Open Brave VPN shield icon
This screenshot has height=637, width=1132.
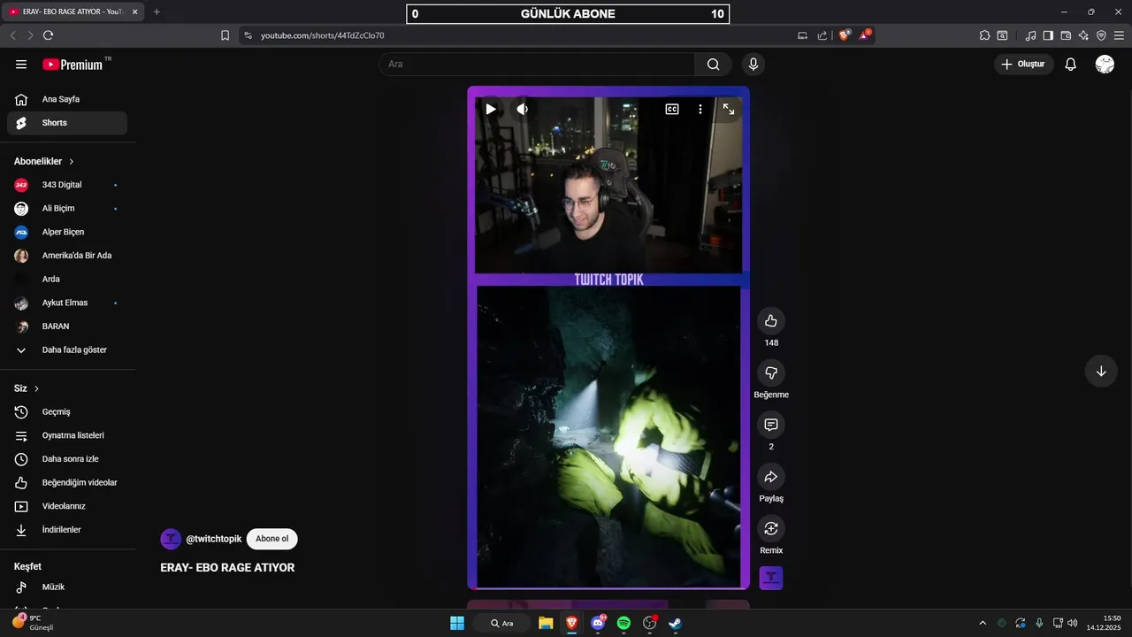click(x=1101, y=35)
